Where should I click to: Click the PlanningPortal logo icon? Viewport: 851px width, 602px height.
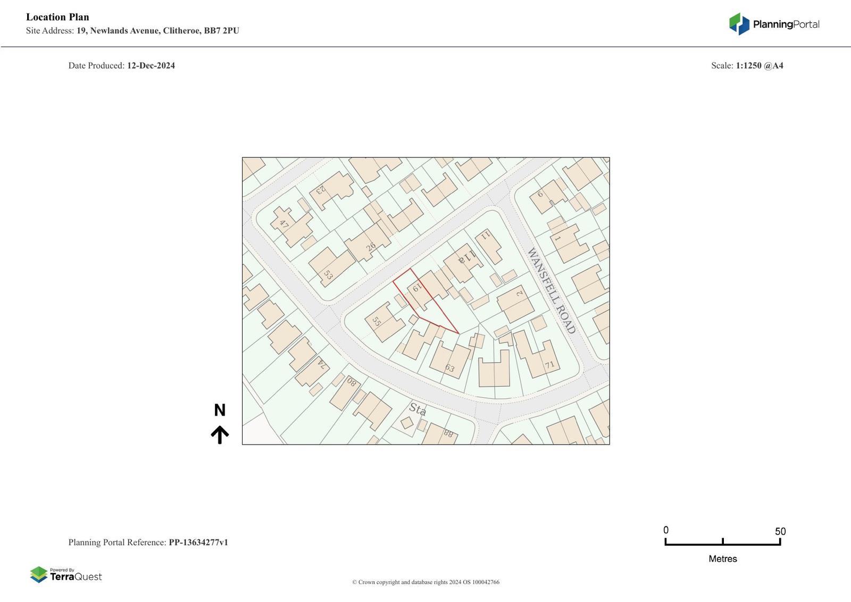tap(739, 24)
